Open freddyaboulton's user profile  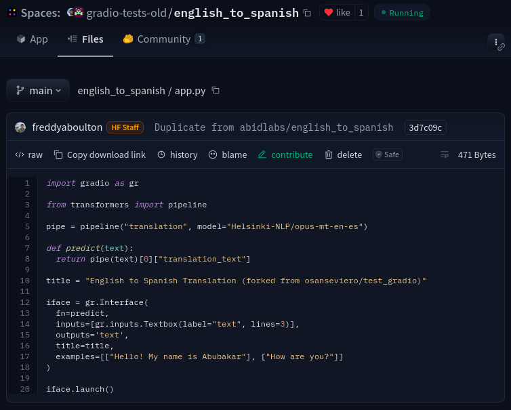tap(66, 127)
